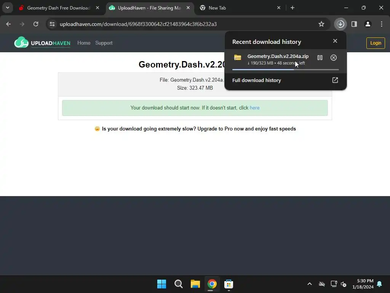Open the clock showing 5:30 PM

(x=363, y=284)
